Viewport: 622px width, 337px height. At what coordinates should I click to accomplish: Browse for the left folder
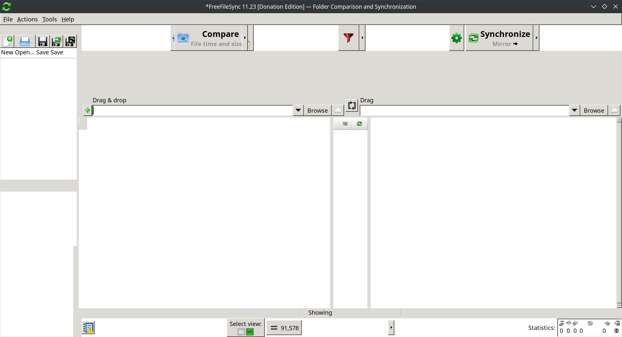(317, 110)
